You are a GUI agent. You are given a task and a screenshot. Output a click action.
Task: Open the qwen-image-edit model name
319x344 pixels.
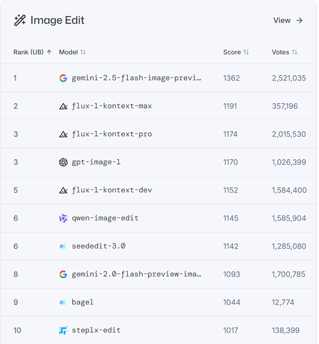point(105,218)
